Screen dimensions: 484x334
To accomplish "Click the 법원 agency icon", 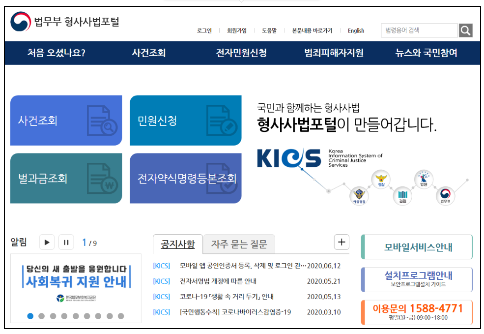I will pyautogui.click(x=424, y=179).
